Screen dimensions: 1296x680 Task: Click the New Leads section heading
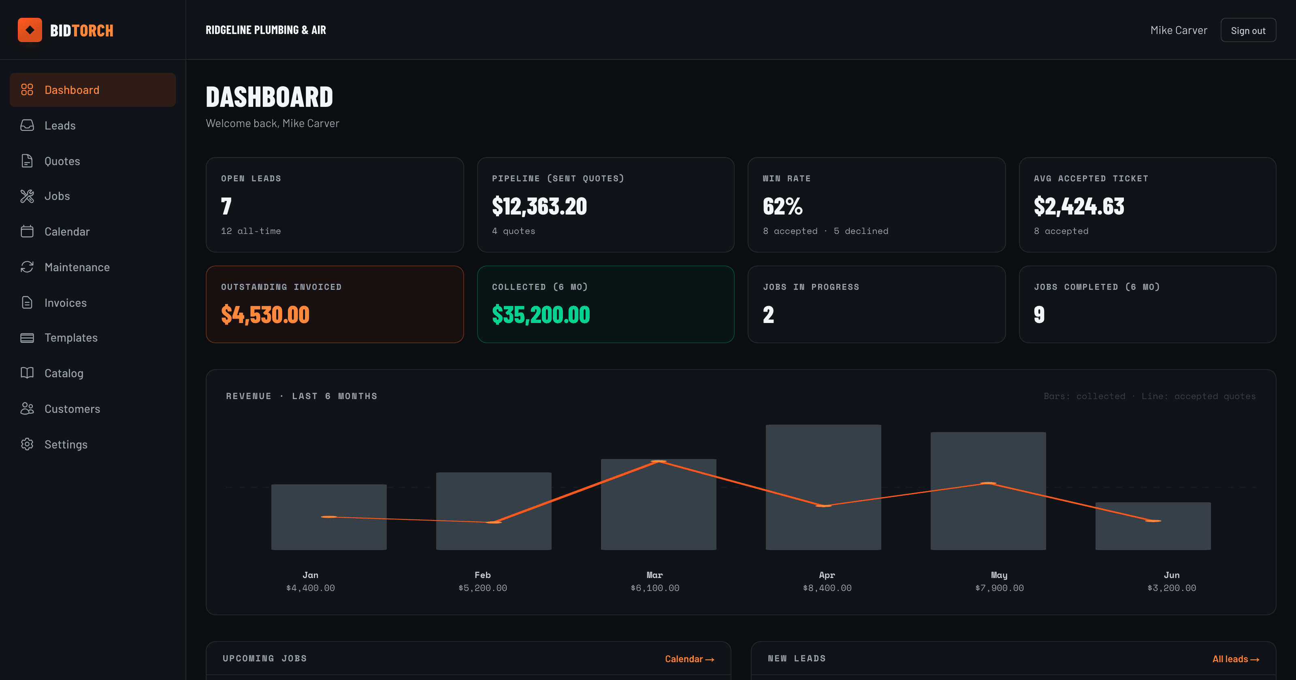tap(796, 659)
